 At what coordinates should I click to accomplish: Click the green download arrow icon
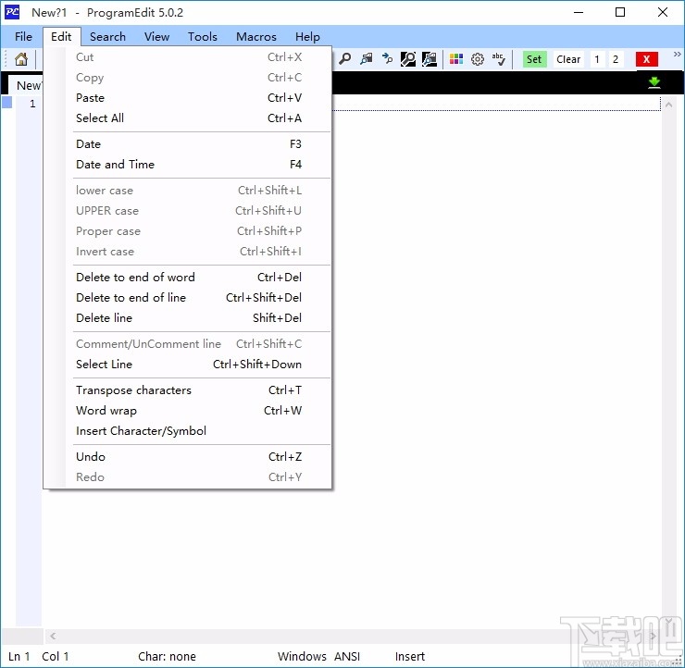tap(654, 82)
